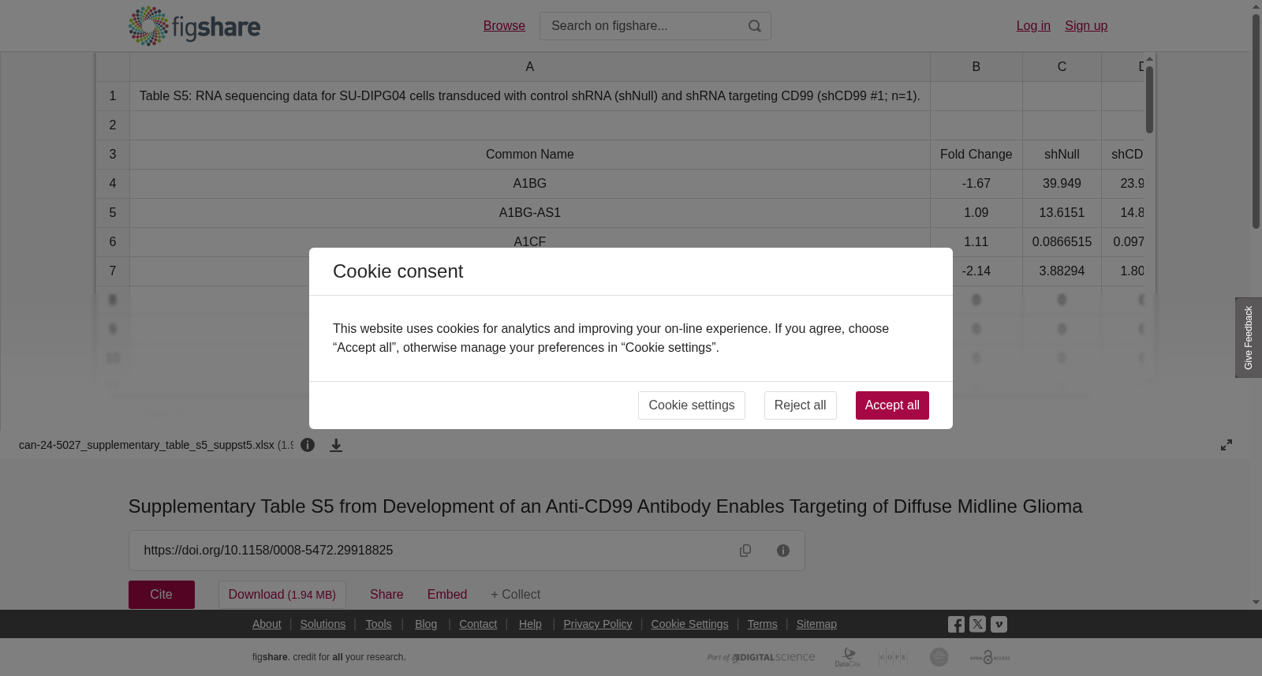Expand the + Collect option
The height and width of the screenshot is (676, 1262).
515,595
